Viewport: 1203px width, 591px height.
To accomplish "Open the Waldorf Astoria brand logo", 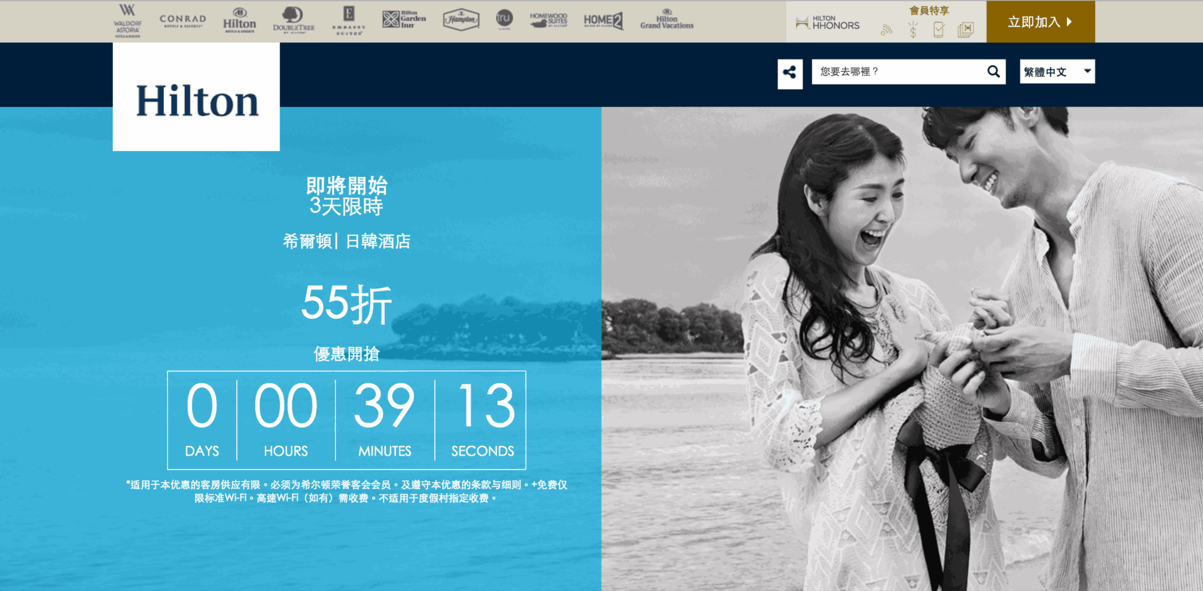I will [127, 21].
